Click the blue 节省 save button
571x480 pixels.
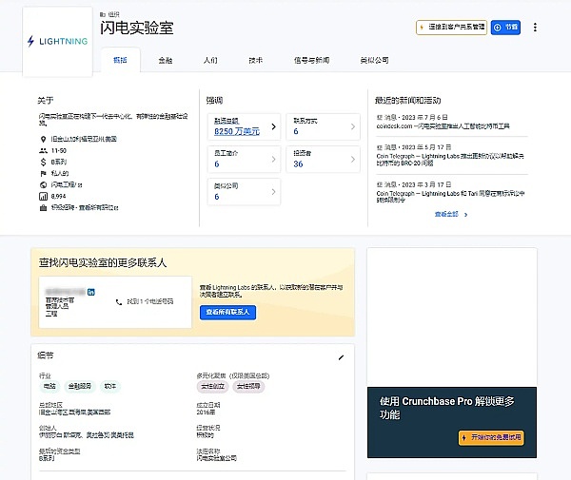tap(505, 28)
